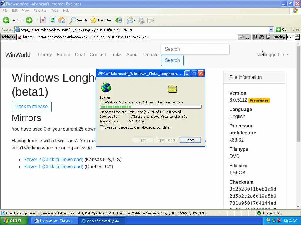Open the Tools menu
Viewport: 301px width, 225px height.
[x=55, y=11]
